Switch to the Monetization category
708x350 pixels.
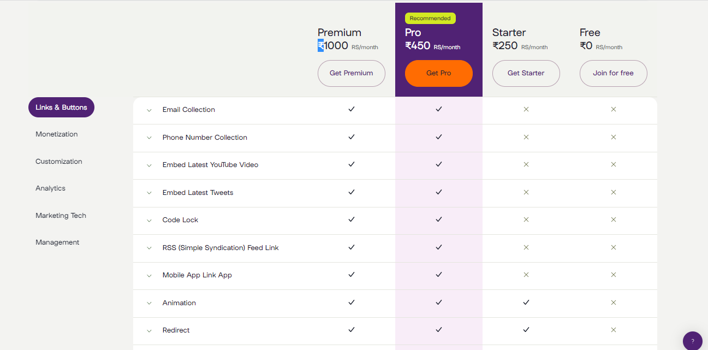[57, 134]
